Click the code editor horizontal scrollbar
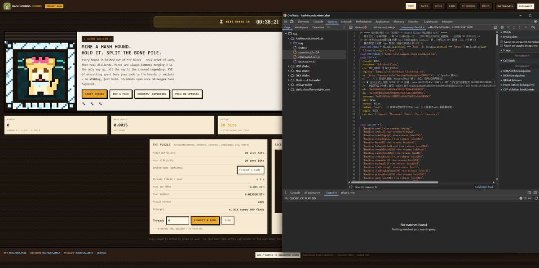The image size is (539, 268). (395, 182)
